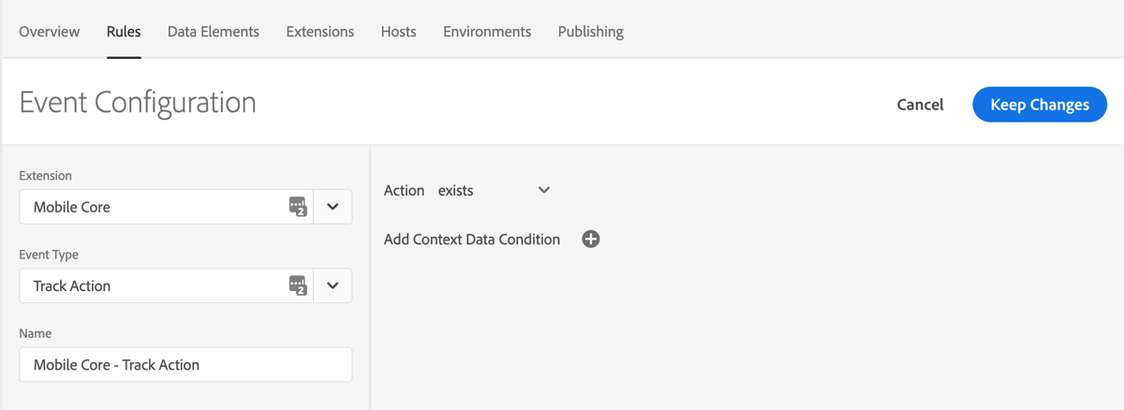Click the Cancel button

920,105
